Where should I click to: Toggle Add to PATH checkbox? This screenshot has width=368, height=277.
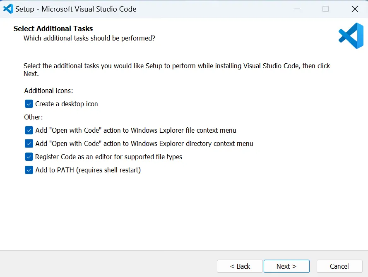click(x=29, y=170)
